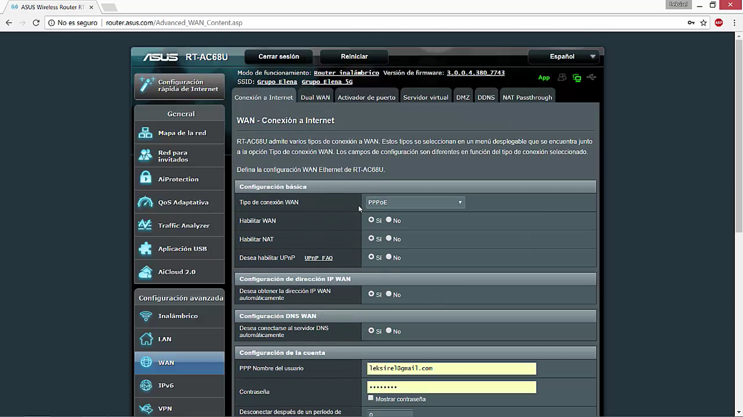Open Red para invitados icon
The height and width of the screenshot is (417, 743).
[145, 156]
